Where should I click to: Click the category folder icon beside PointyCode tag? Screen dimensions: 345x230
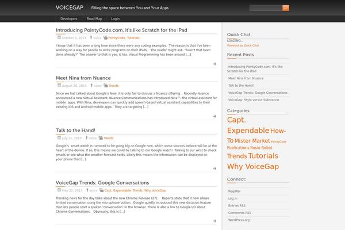[x=105, y=37]
